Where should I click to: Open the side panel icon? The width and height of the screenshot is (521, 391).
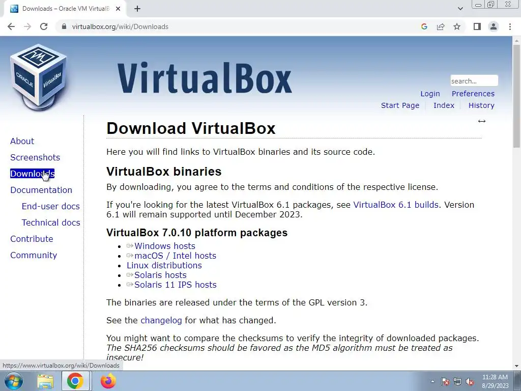click(x=477, y=26)
